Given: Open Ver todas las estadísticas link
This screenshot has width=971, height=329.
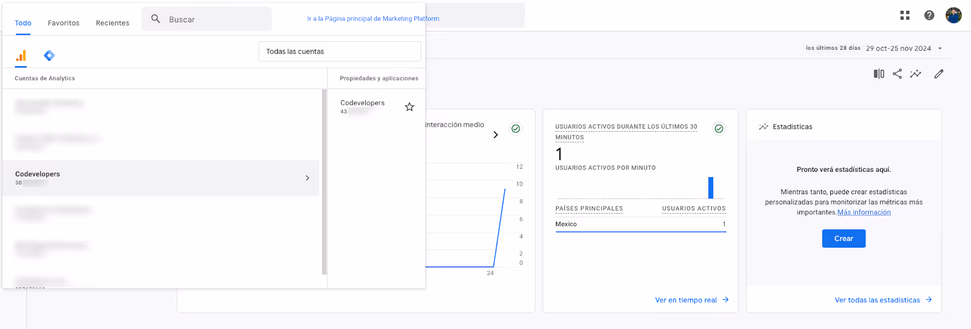Looking at the screenshot, I should tap(883, 300).
